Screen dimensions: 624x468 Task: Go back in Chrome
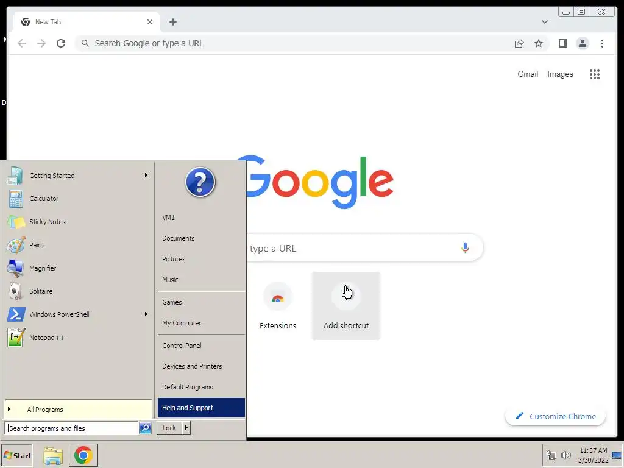[x=22, y=43]
